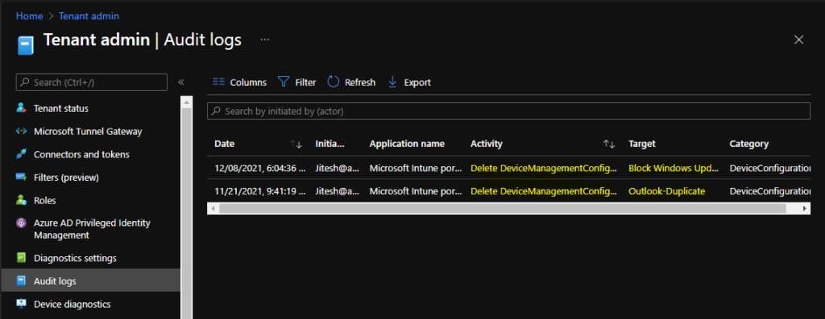Click Jitesh initiator in 11/21/2021 row
Viewport: 825px width, 319px height.
pyautogui.click(x=338, y=191)
